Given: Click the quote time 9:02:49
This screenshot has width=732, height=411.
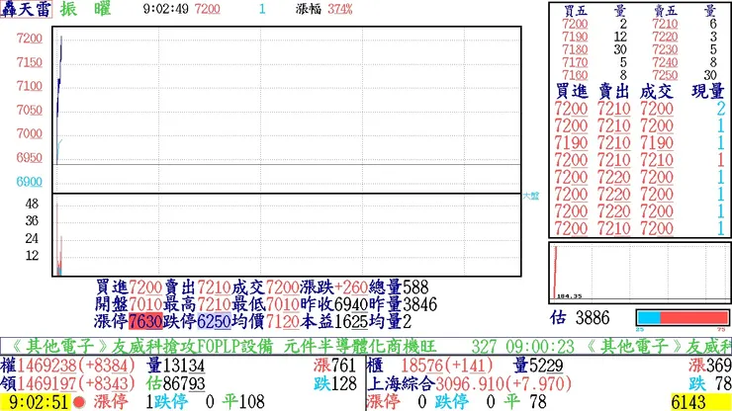Looking at the screenshot, I should [x=166, y=9].
